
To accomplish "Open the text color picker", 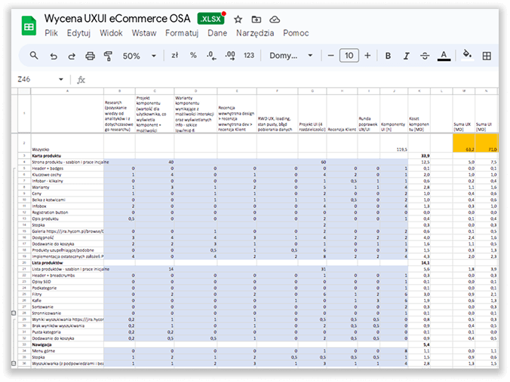I will [444, 56].
